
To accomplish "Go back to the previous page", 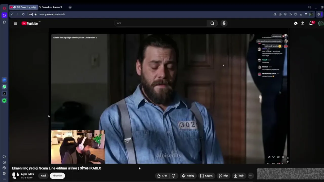I will [x=12, y=14].
